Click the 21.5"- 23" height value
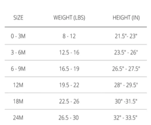 126,36
